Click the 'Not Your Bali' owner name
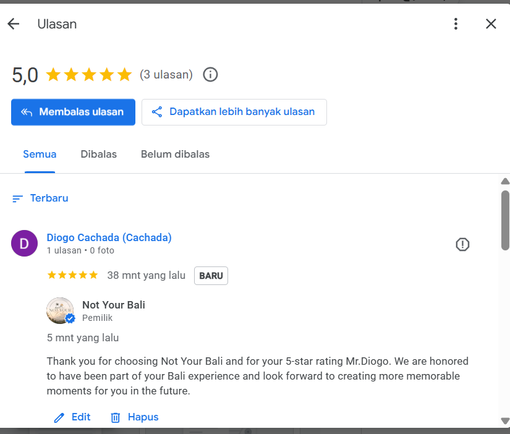This screenshot has height=434, width=510. (114, 305)
